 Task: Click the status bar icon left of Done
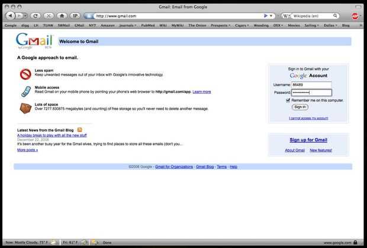tap(95, 243)
